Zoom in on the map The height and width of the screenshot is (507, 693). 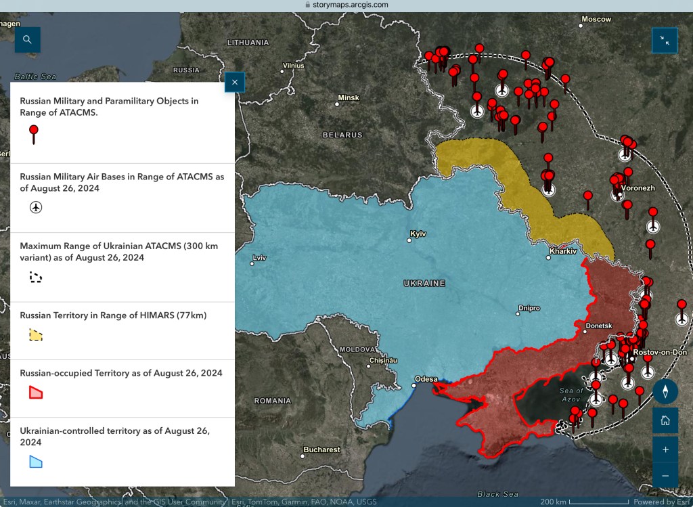665,449
